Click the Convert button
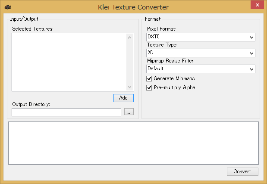Viewport: 267px width, 184px height. pyautogui.click(x=242, y=172)
